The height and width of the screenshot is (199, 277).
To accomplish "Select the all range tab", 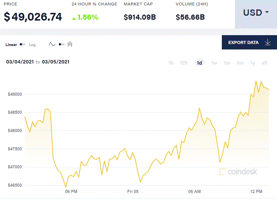I will 264,63.
